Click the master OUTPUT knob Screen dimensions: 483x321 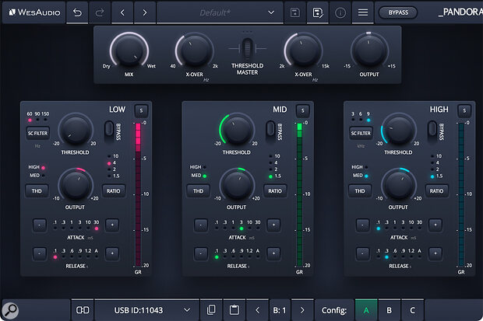point(369,51)
